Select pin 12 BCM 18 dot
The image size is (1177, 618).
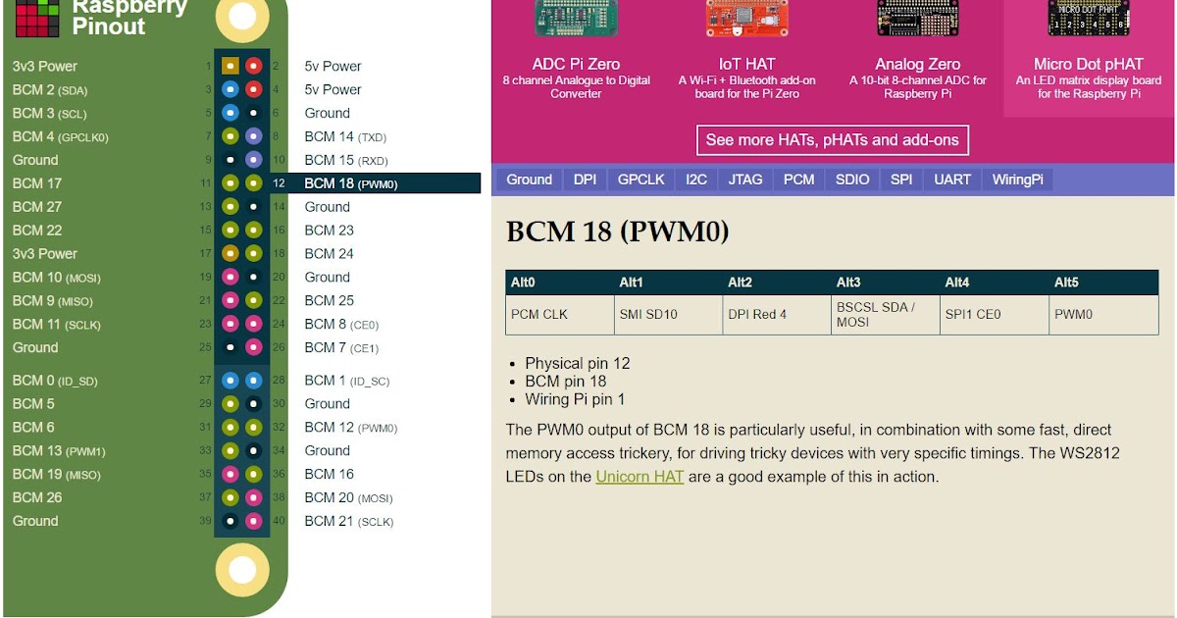tap(254, 183)
